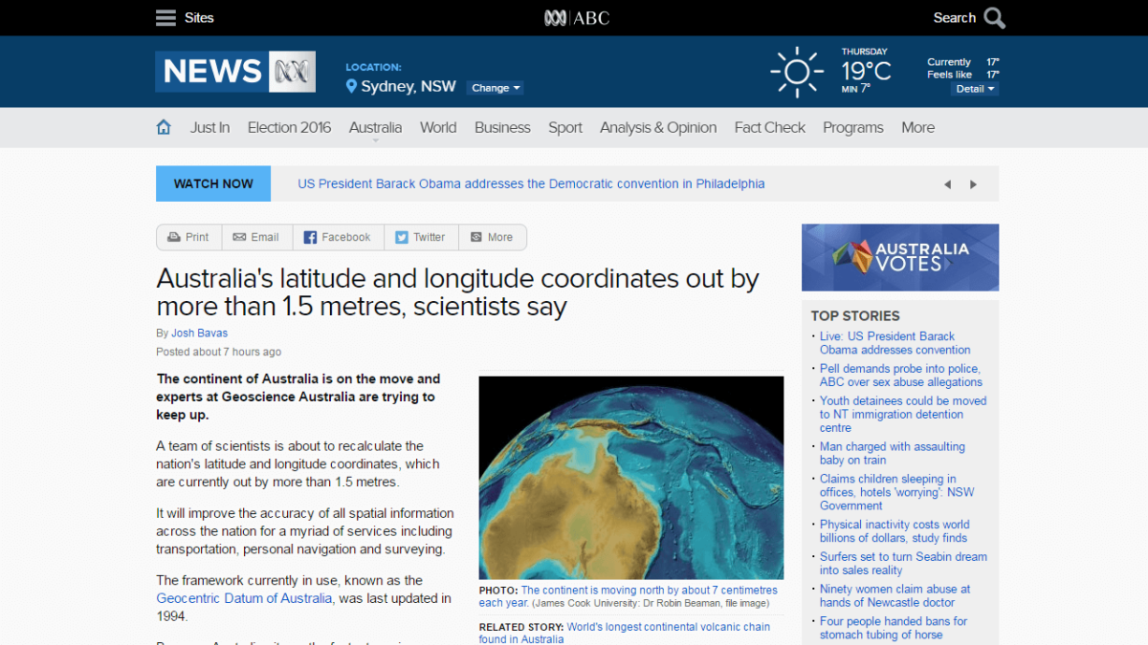Click the ABC logo in the top bar
1148x645 pixels.
click(575, 17)
